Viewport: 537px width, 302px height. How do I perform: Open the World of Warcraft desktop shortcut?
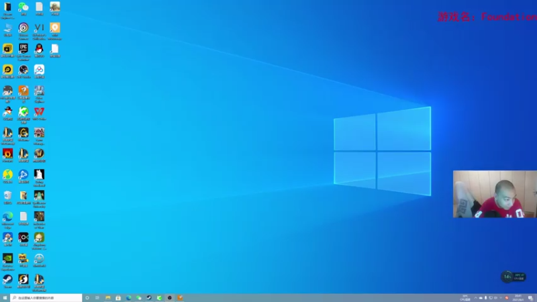(x=39, y=155)
